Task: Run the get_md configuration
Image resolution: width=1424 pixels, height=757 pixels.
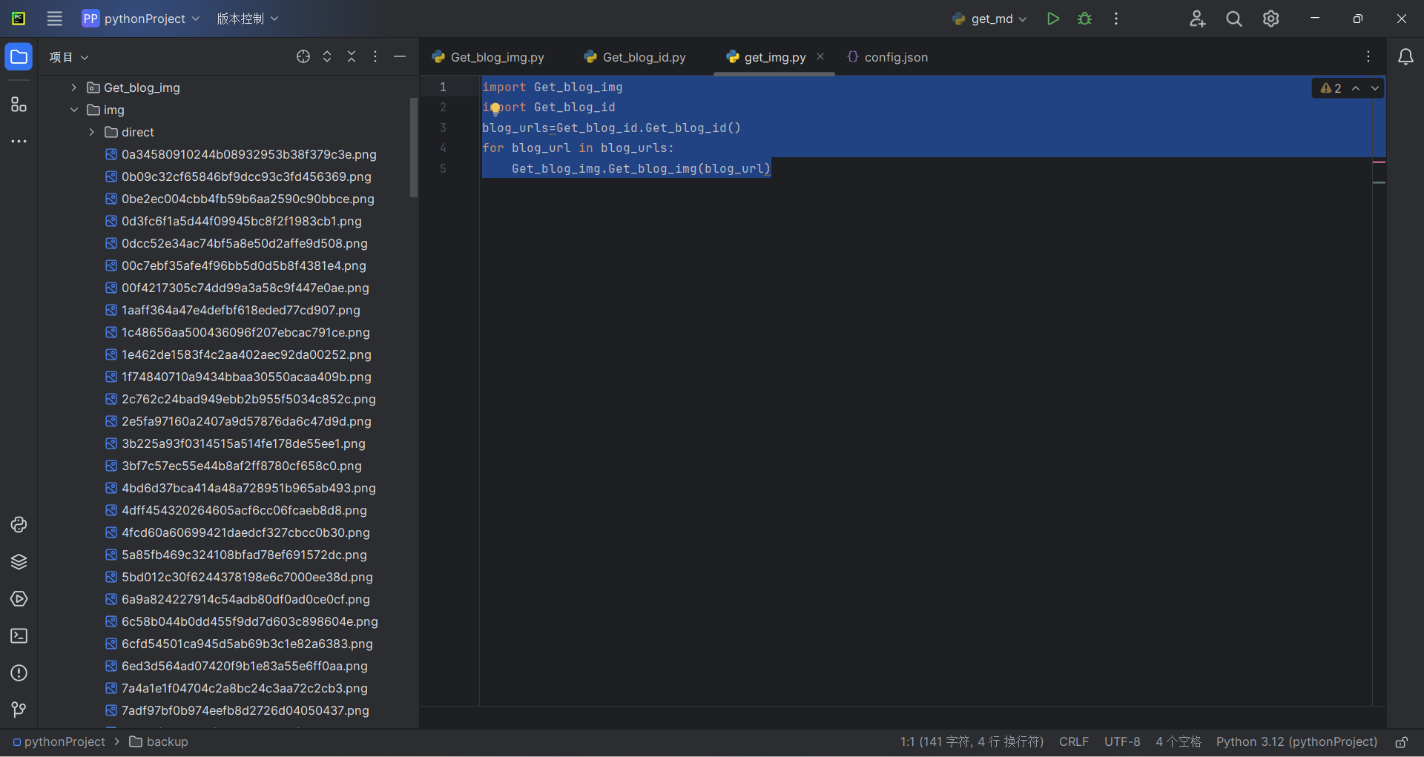Action: pyautogui.click(x=1052, y=19)
